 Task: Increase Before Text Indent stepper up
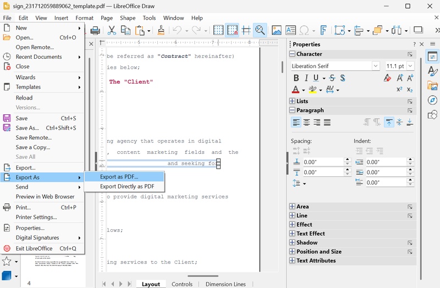point(410,160)
